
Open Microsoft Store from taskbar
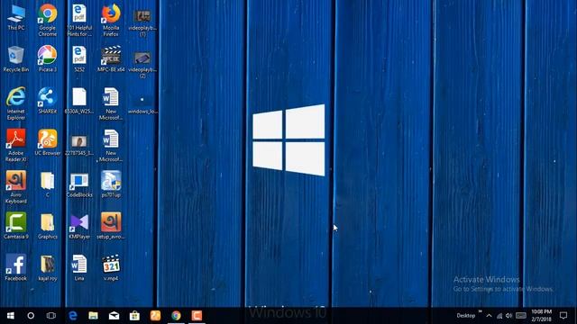tap(134, 316)
